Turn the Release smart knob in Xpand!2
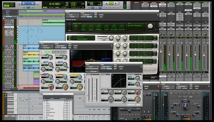 click(x=98, y=27)
